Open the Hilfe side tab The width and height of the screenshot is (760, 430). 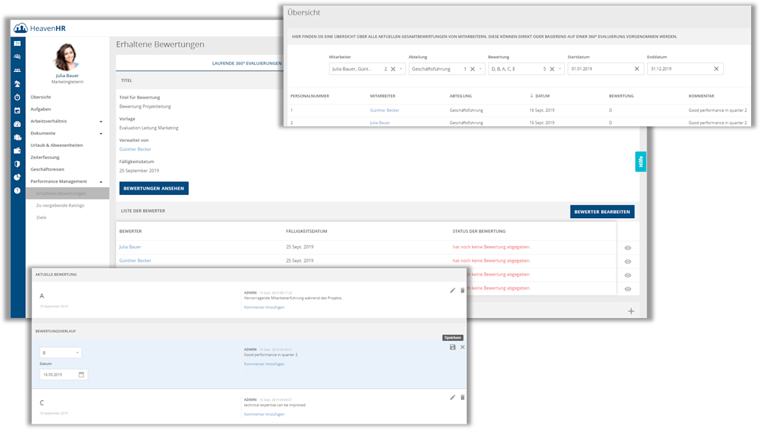click(x=640, y=161)
